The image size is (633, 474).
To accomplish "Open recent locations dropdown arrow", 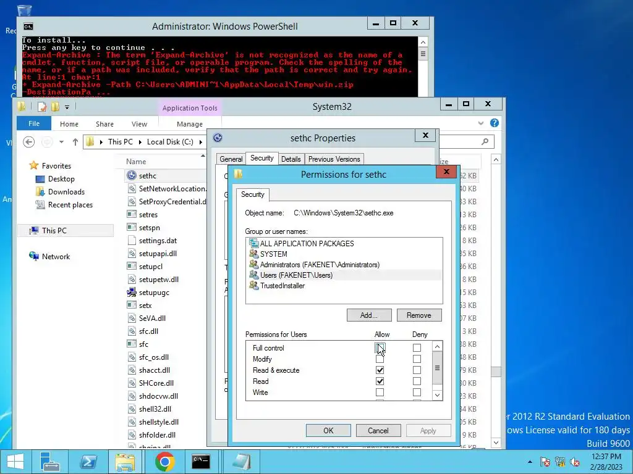I will point(61,142).
